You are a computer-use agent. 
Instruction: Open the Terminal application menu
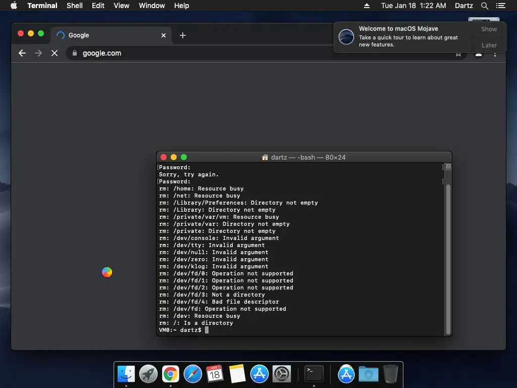click(42, 6)
